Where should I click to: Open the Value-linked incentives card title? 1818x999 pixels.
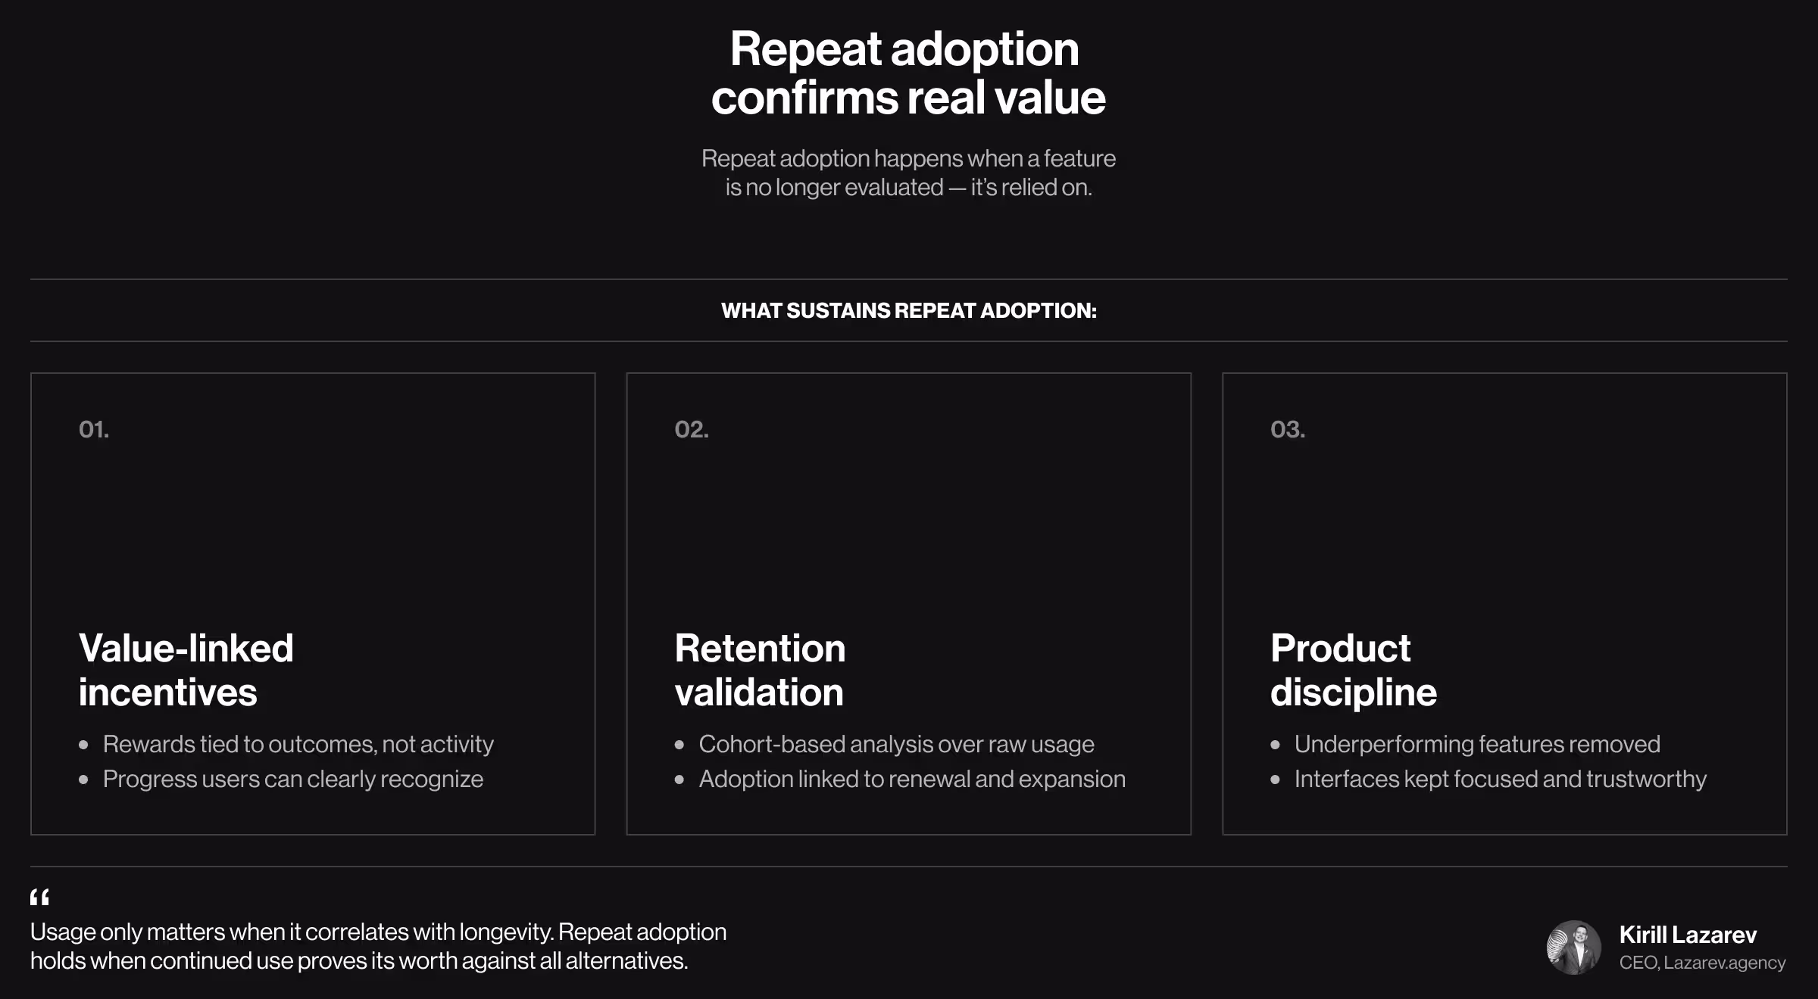pyautogui.click(x=186, y=670)
